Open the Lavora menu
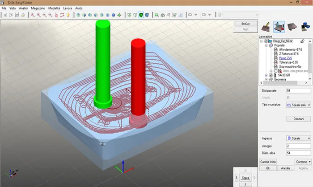 tap(68, 8)
